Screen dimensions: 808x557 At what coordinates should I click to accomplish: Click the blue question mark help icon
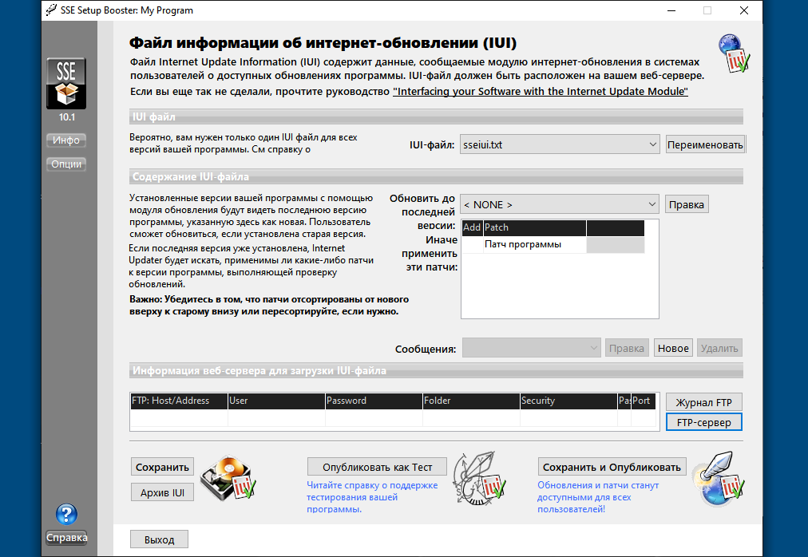pos(66,514)
